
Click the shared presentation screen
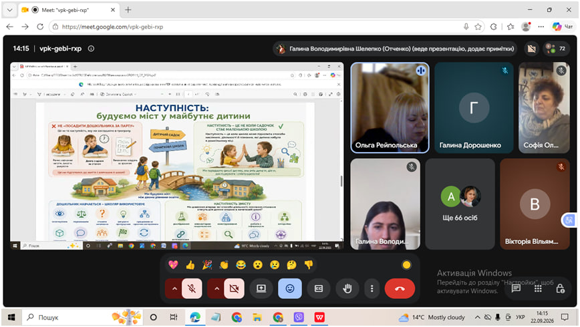pyautogui.click(x=177, y=155)
